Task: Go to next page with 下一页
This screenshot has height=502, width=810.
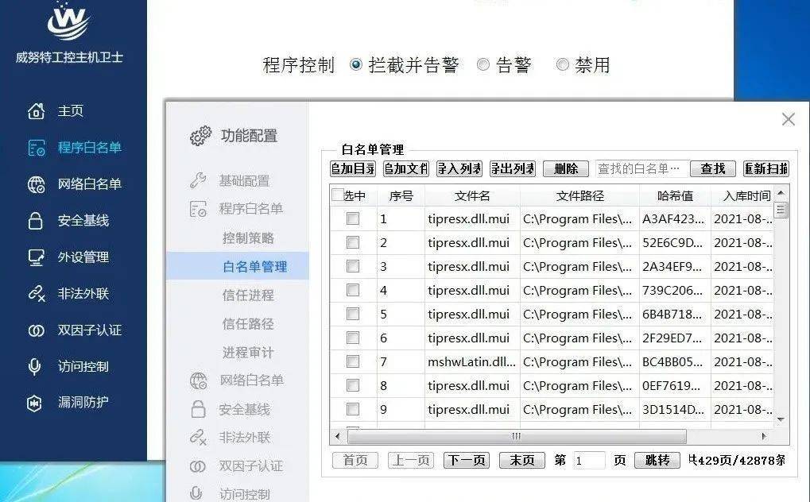Action: pos(467,460)
